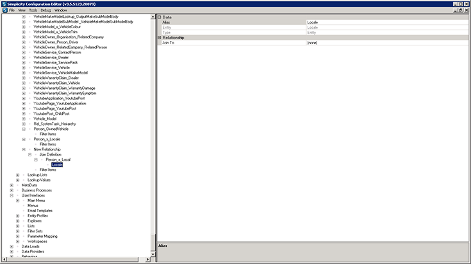Select VehicleModel_x_VehicleColour relationship
This screenshot has height=264, width=471.
coord(57,27)
